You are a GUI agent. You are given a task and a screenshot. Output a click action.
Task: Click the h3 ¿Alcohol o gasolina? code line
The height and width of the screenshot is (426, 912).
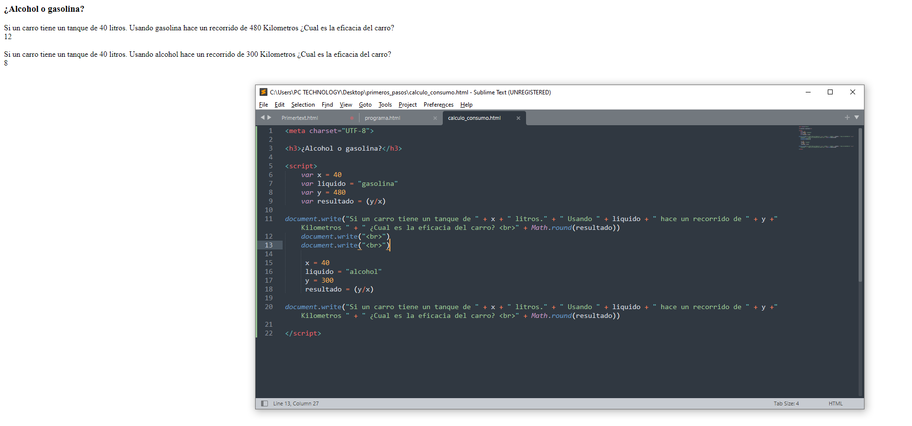coord(343,148)
